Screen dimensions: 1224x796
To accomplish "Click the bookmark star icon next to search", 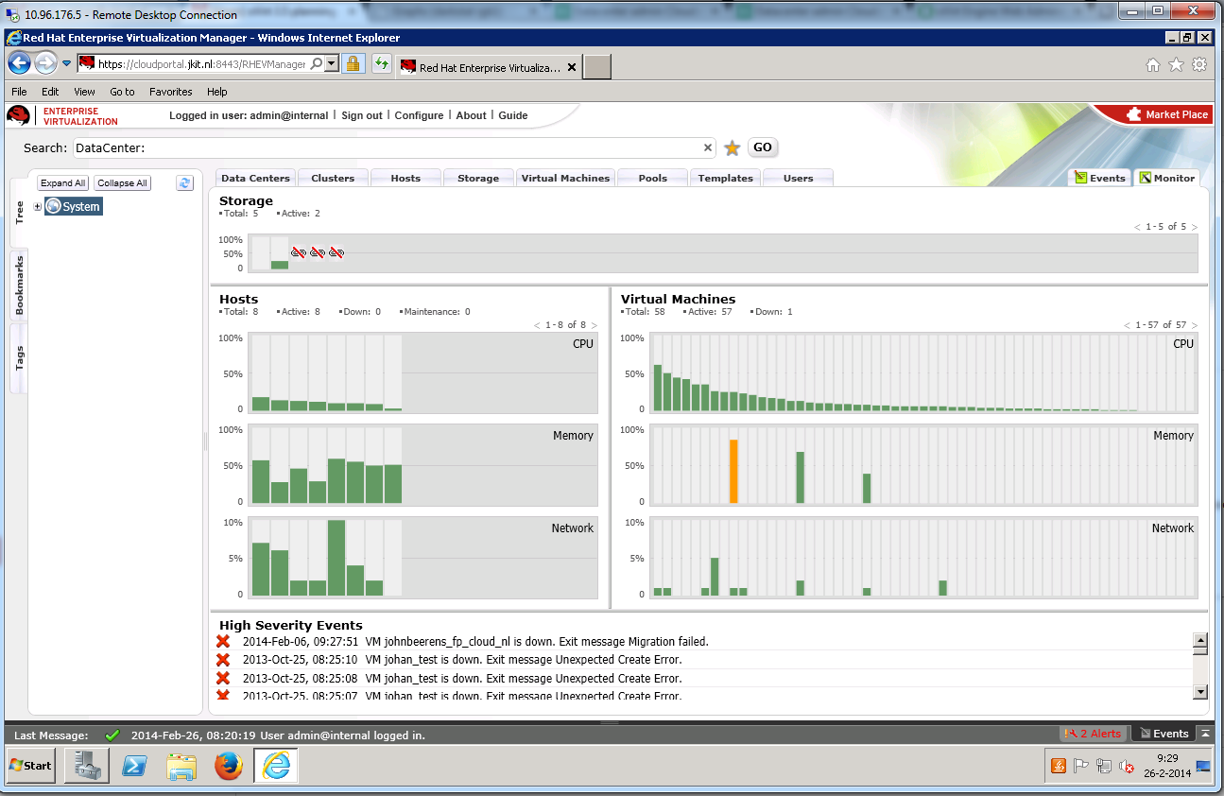I will [x=732, y=147].
